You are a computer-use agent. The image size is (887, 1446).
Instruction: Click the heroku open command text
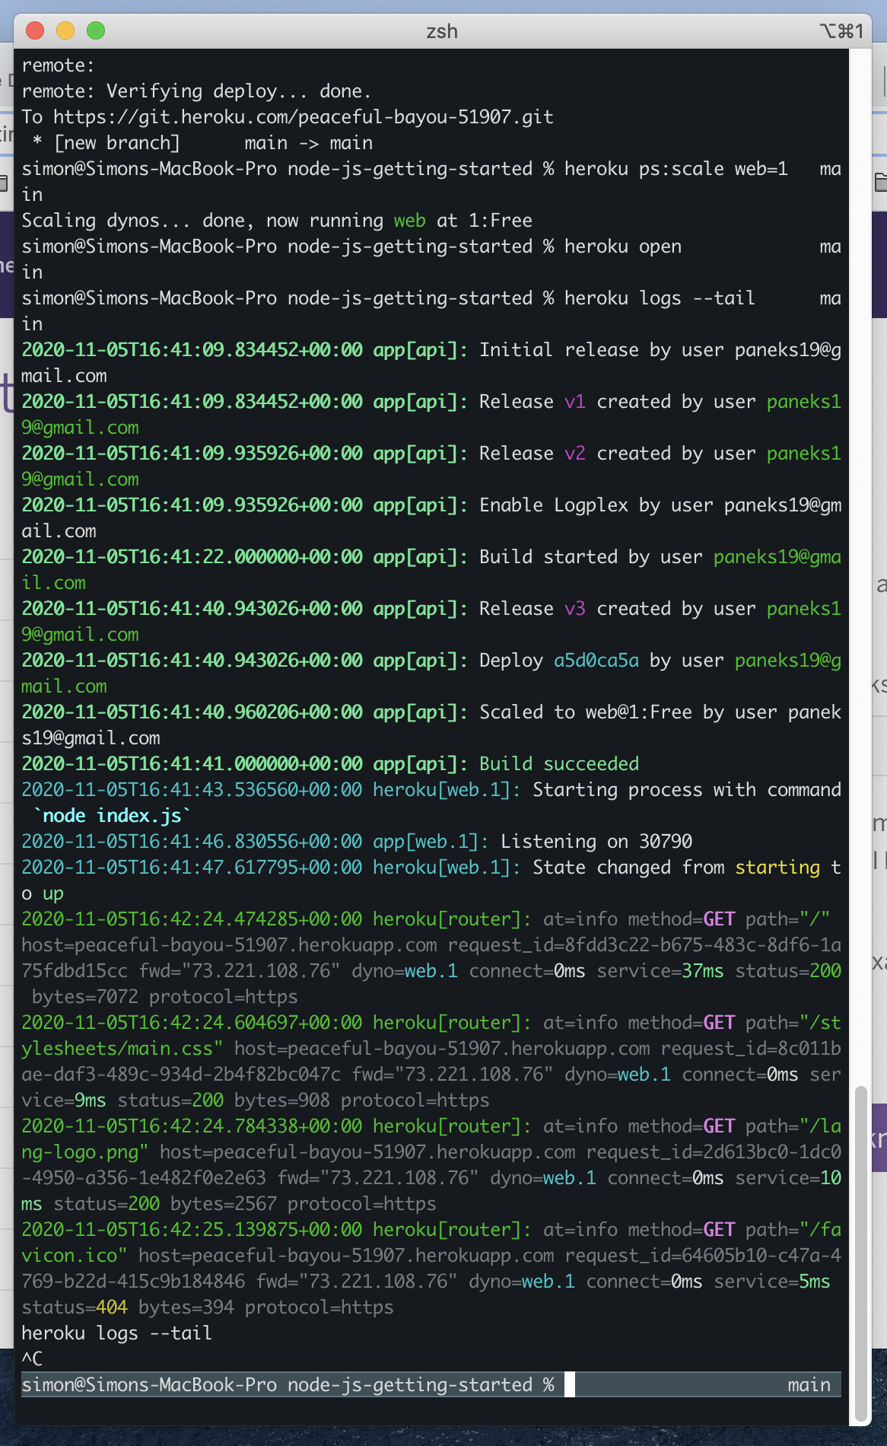(x=622, y=247)
